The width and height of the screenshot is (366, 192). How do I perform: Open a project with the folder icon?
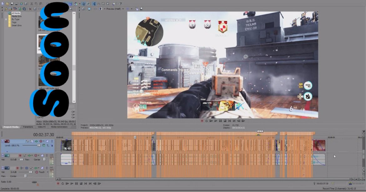pyautogui.click(x=7, y=4)
